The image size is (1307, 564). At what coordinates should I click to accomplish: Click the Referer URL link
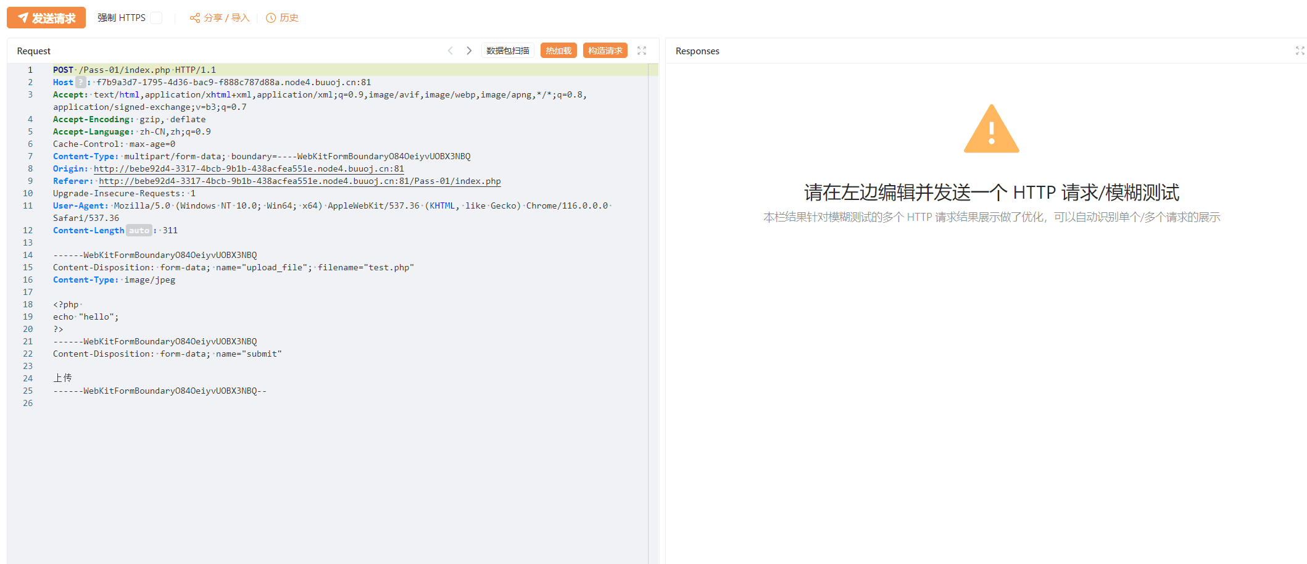(300, 181)
